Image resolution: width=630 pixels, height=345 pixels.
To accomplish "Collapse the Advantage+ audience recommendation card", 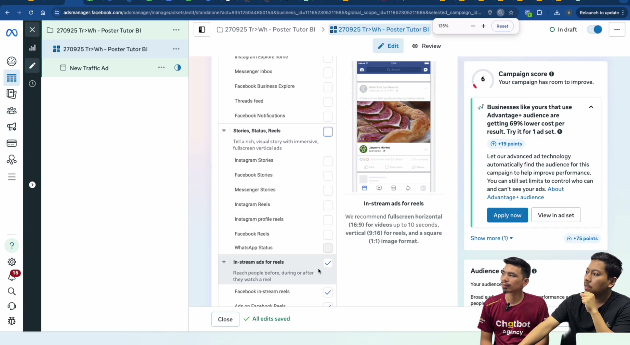I will pyautogui.click(x=591, y=107).
